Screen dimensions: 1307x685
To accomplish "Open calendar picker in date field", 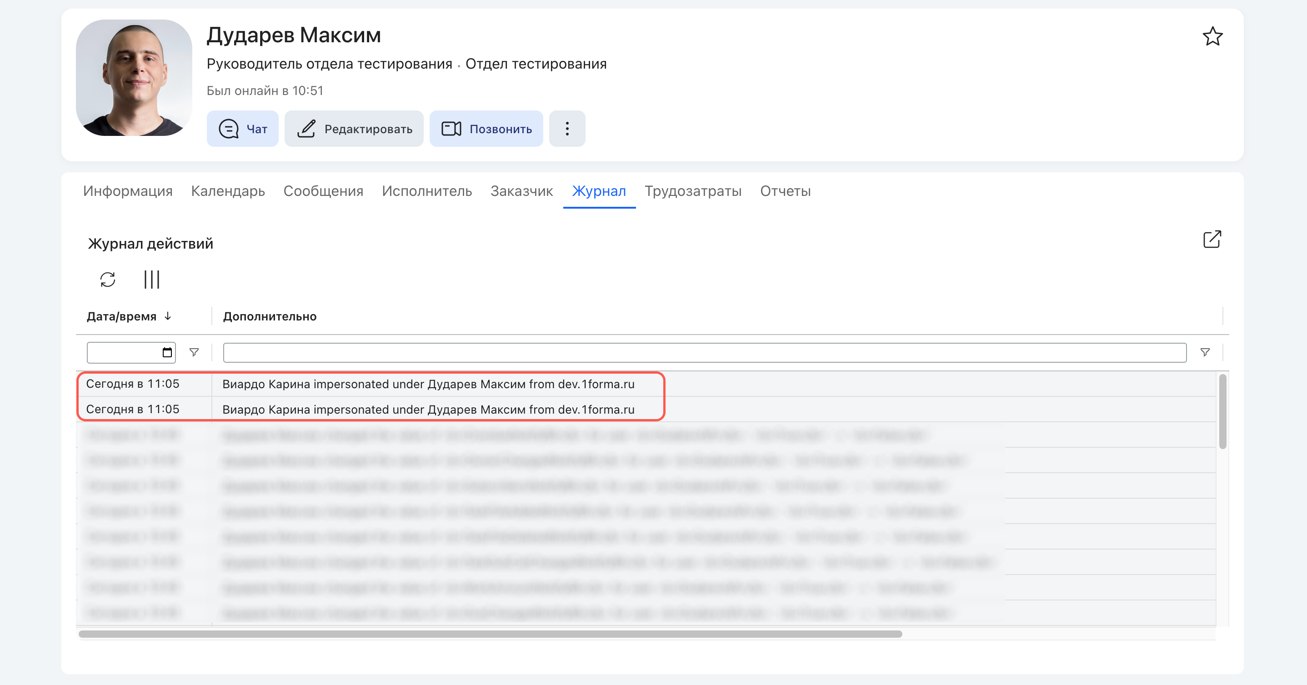I will point(167,352).
